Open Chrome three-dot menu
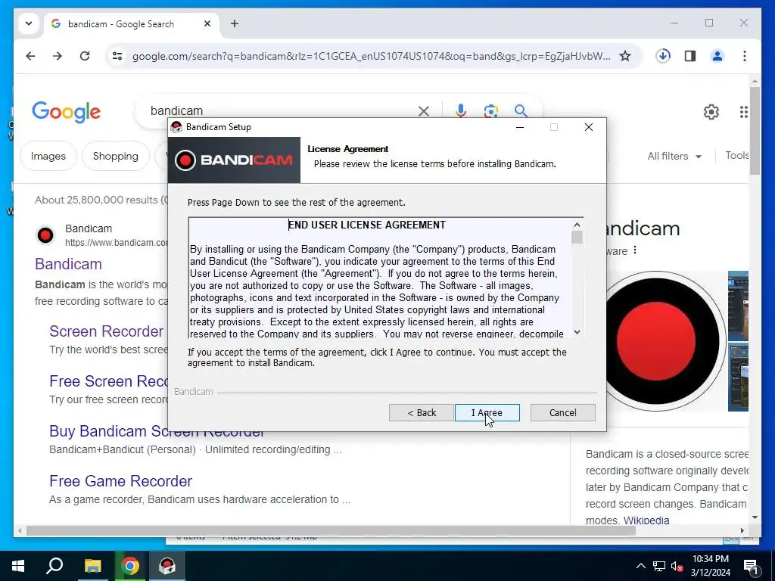The height and width of the screenshot is (581, 775). coord(745,56)
